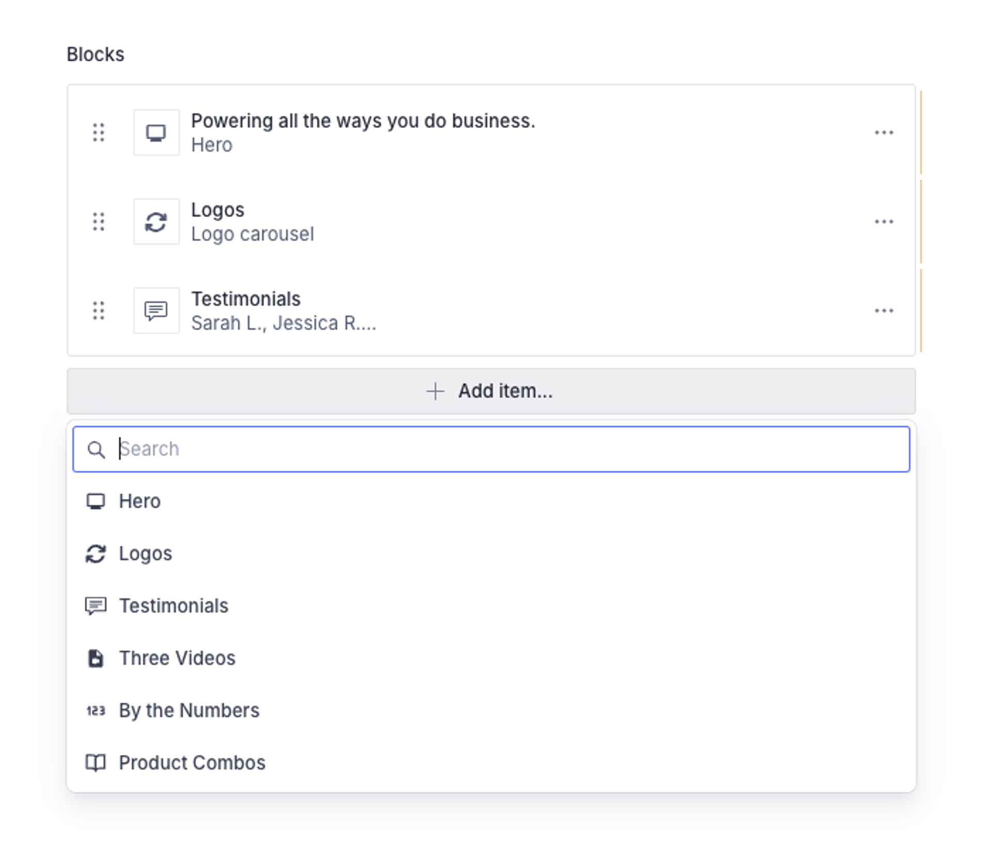Add a Three Videos block
Image resolution: width=992 pixels, height=847 pixels.
[177, 658]
